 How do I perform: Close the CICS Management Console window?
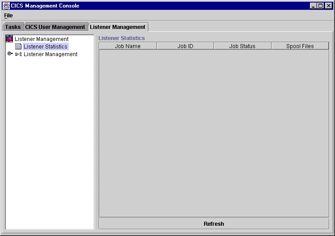[328, 6]
